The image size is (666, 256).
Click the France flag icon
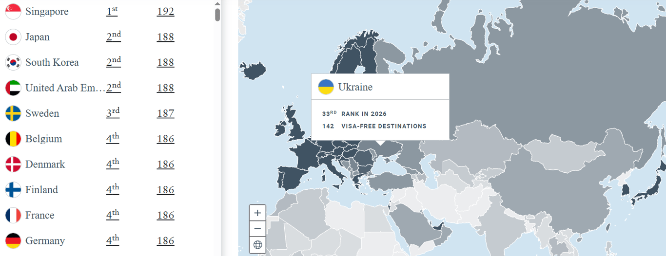pos(13,215)
